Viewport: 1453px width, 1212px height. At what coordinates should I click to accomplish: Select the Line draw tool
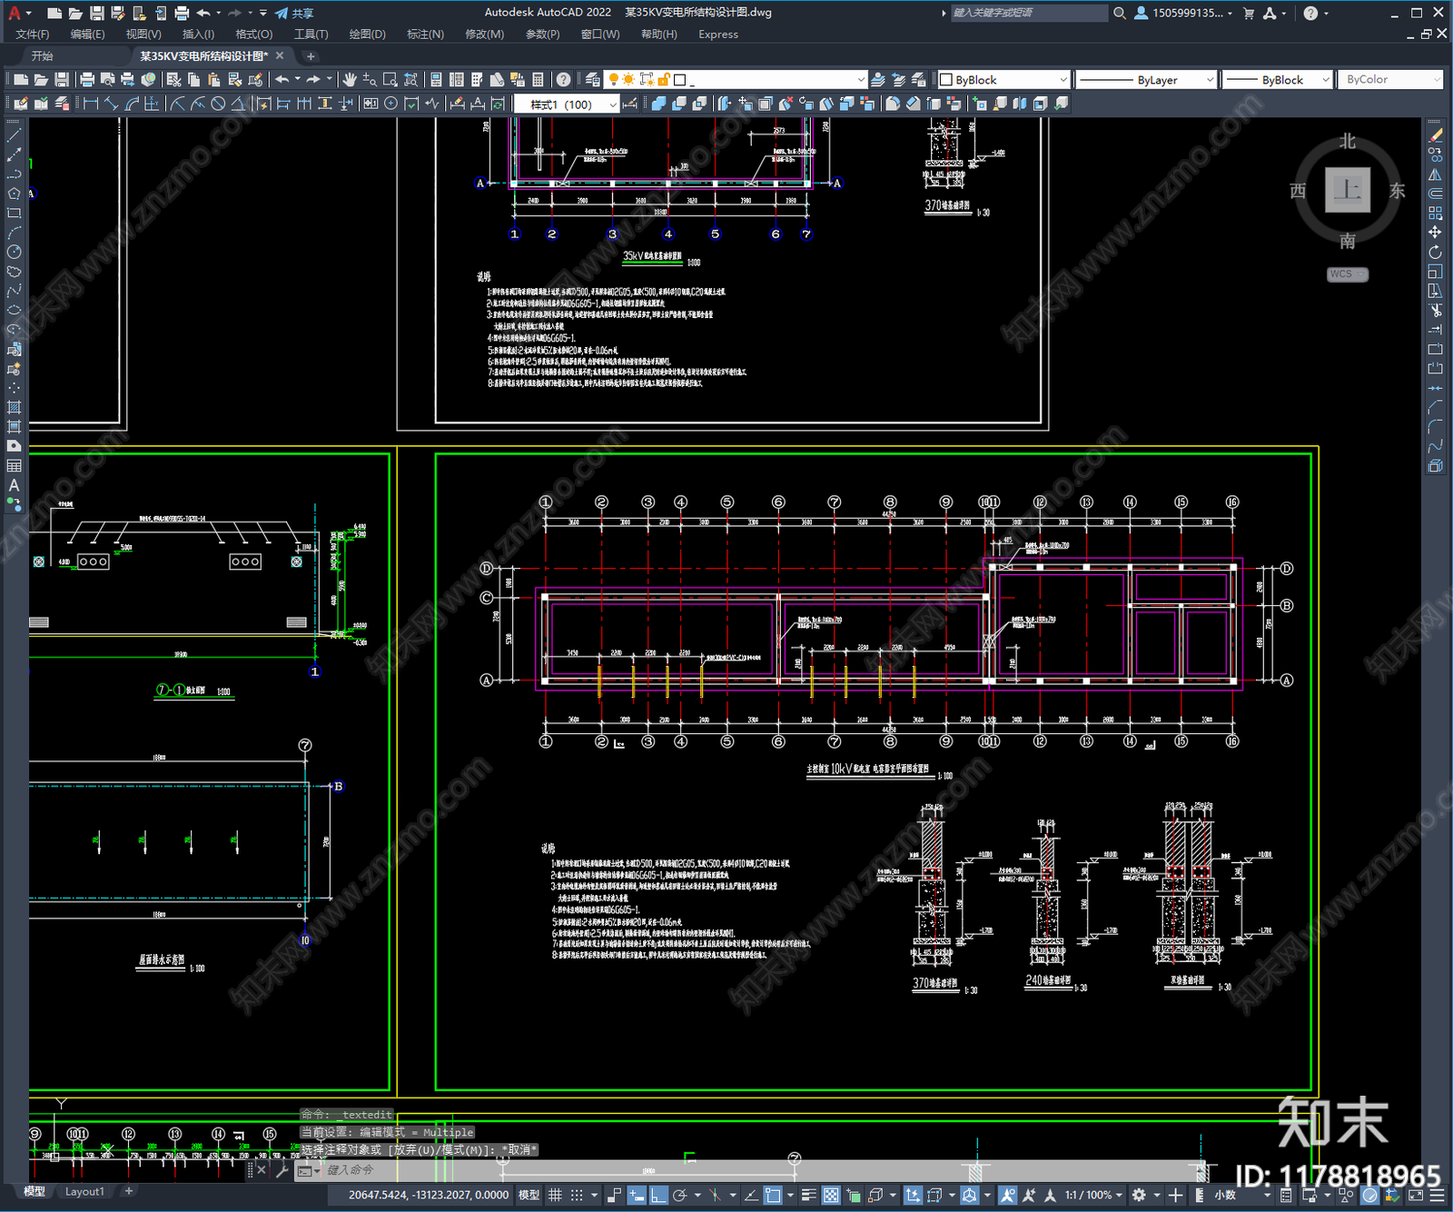[x=14, y=134]
